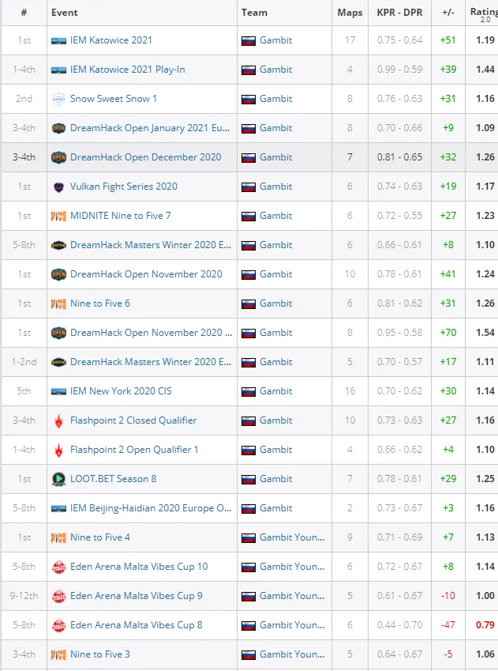
Task: Open Gambit Youn... team link in Nine to Five 4 row
Action: tap(292, 537)
